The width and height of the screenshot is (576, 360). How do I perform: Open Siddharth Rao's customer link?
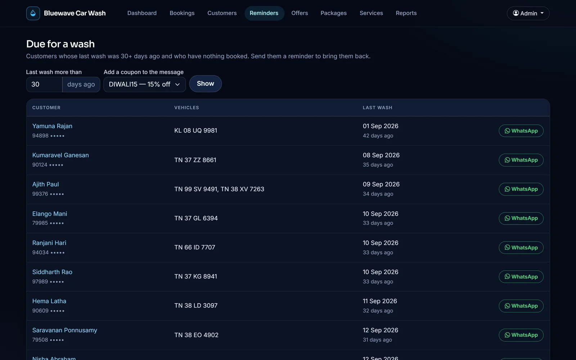52,272
